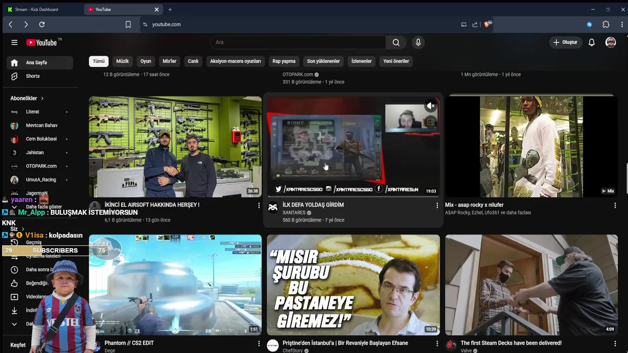Screen dimensions: 628x353
Task: Open more options for asap rocky mix
Action: pyautogui.click(x=615, y=205)
